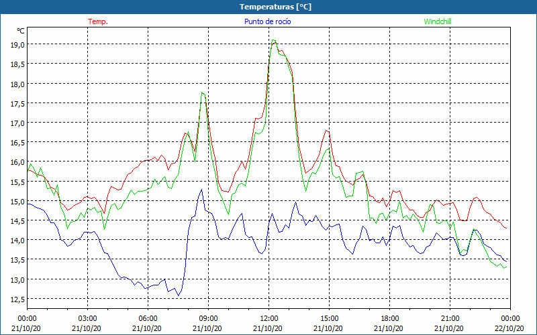Image resolution: width=537 pixels, height=335 pixels.
Task: Click the dew point minimum near 07:30
Action: coord(178,295)
